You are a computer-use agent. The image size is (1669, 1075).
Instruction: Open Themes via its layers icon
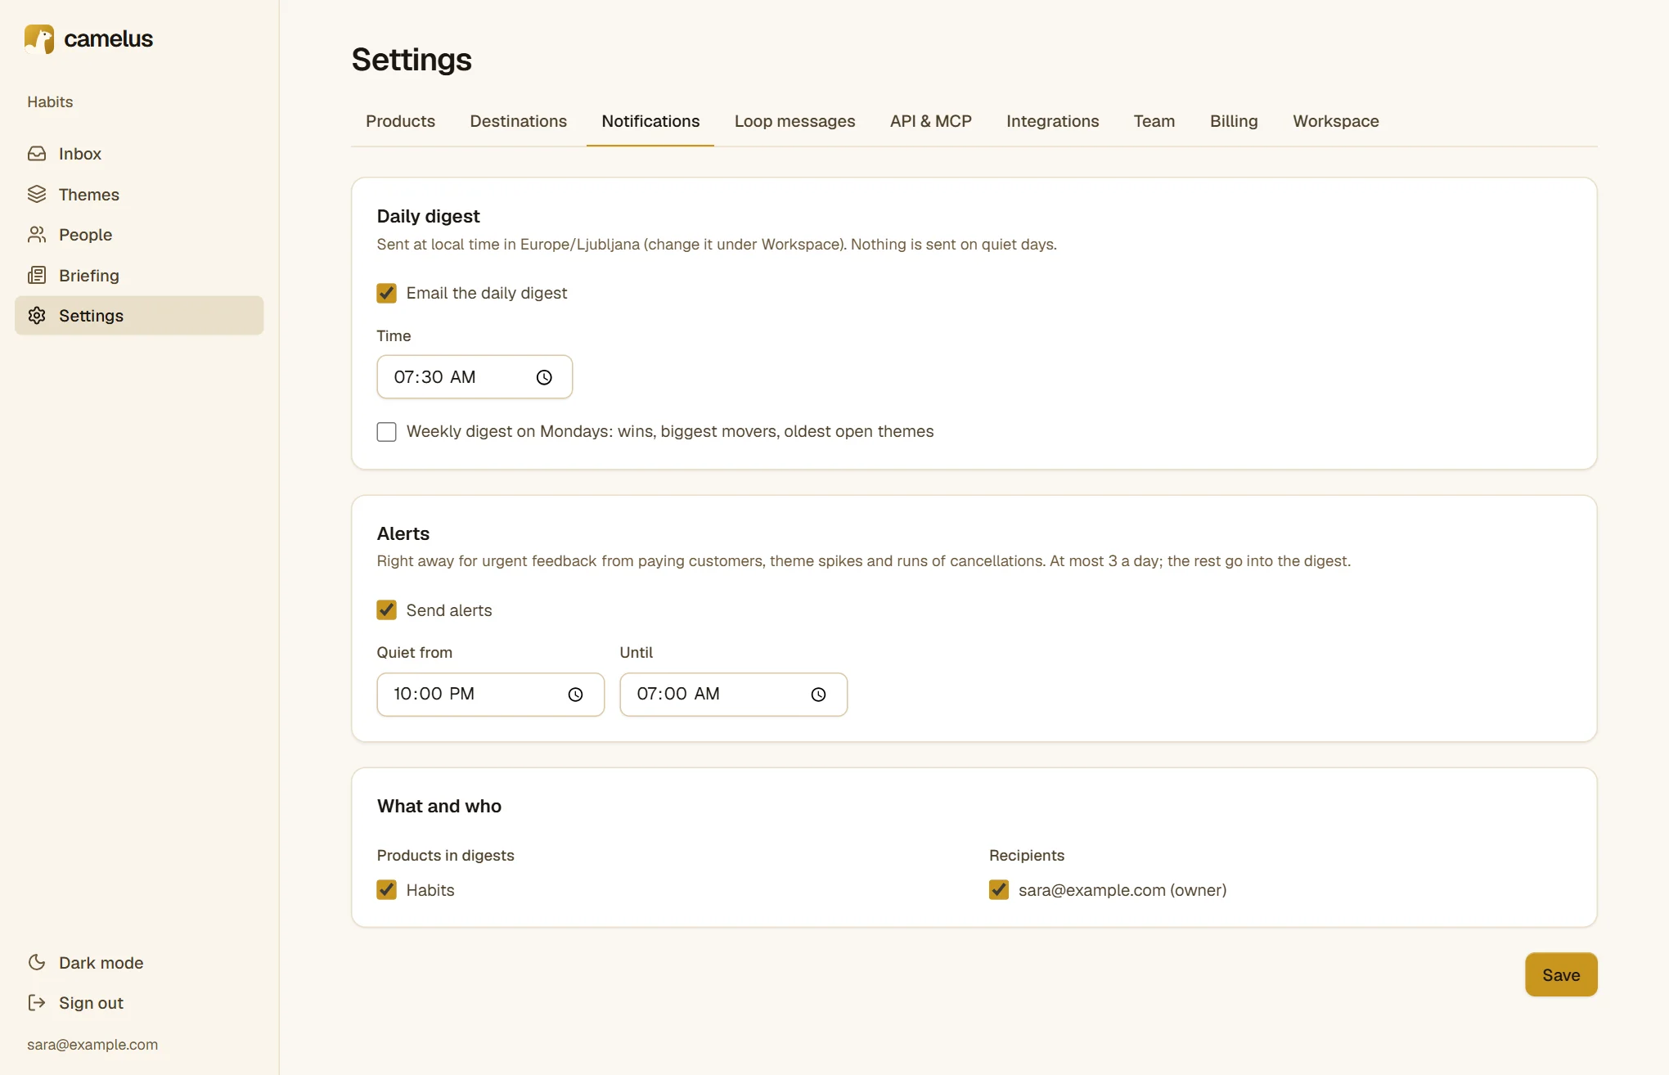(37, 194)
